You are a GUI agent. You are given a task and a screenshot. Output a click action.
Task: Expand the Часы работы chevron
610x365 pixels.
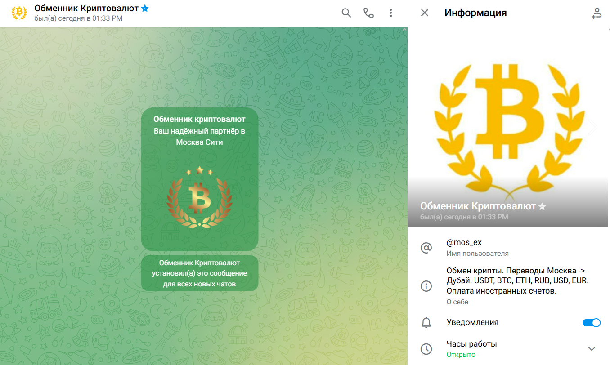(x=592, y=349)
